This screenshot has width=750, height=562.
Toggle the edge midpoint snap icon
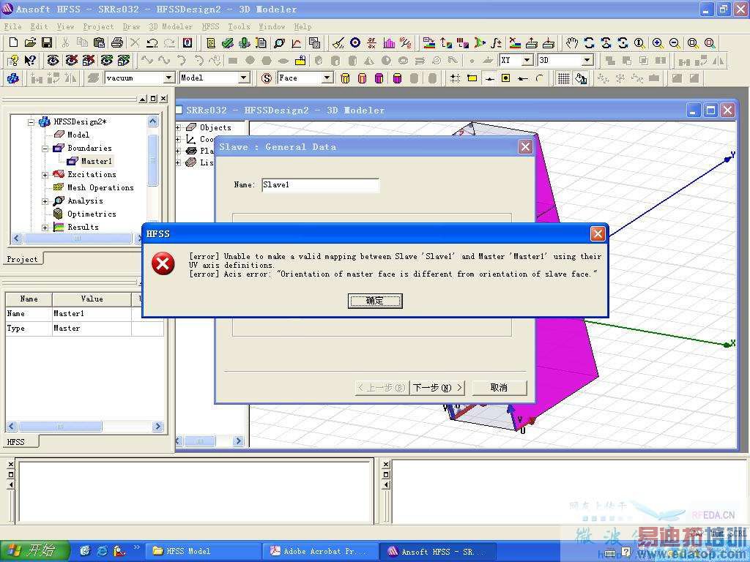[x=489, y=78]
